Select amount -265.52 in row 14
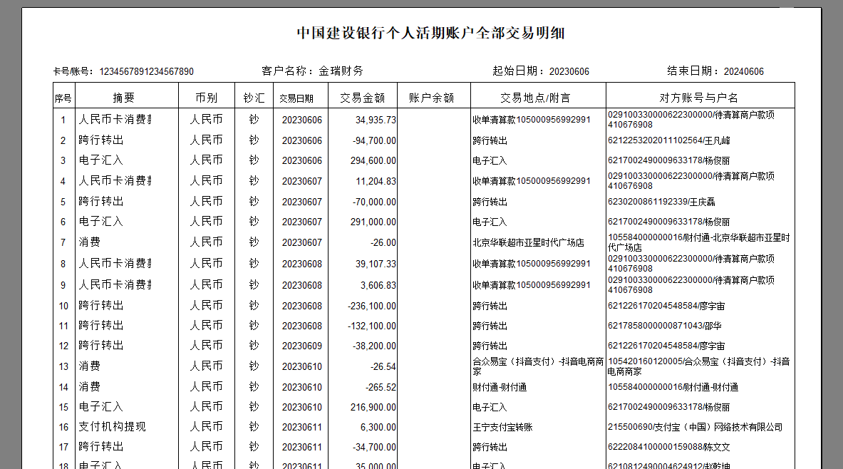The image size is (843, 469). pyautogui.click(x=381, y=387)
